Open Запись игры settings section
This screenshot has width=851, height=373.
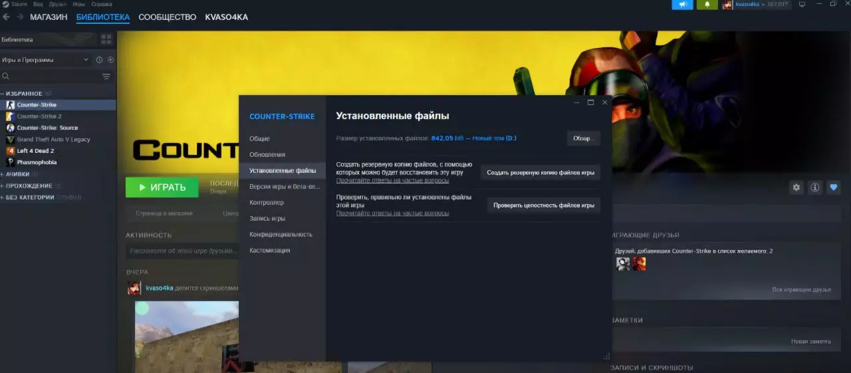[x=267, y=219]
